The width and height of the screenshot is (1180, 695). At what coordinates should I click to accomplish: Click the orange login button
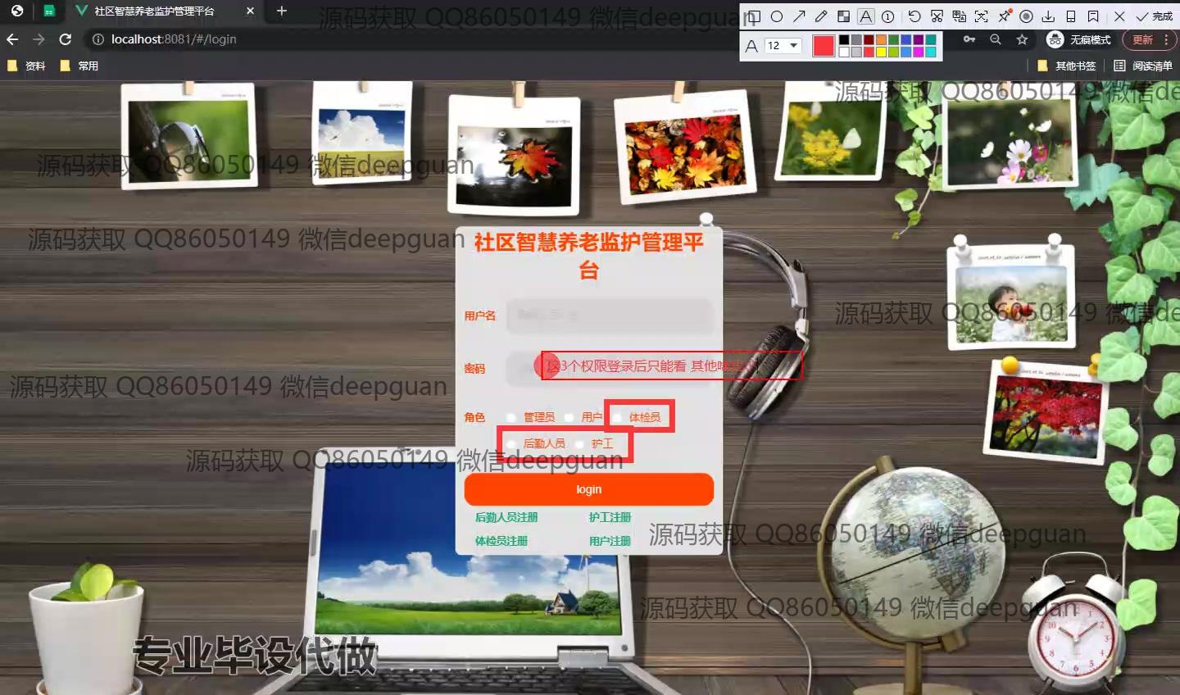pyautogui.click(x=588, y=489)
